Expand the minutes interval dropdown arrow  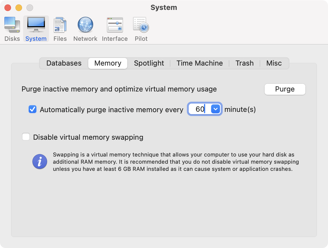216,109
